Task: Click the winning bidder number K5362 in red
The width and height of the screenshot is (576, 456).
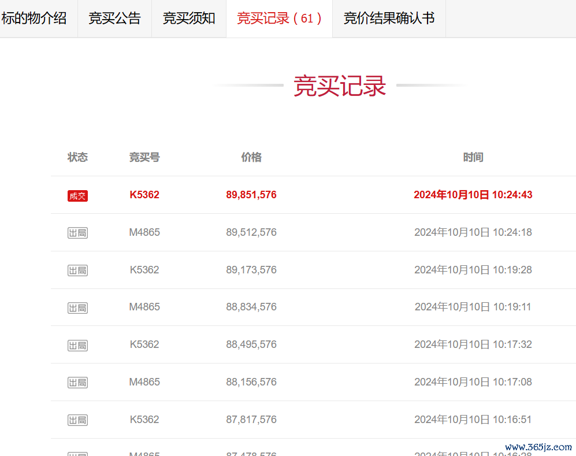Action: click(x=144, y=195)
